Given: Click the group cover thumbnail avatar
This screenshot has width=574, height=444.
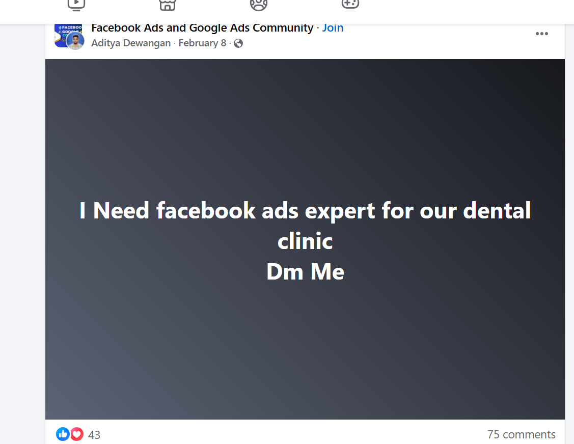Looking at the screenshot, I should pyautogui.click(x=62, y=33).
